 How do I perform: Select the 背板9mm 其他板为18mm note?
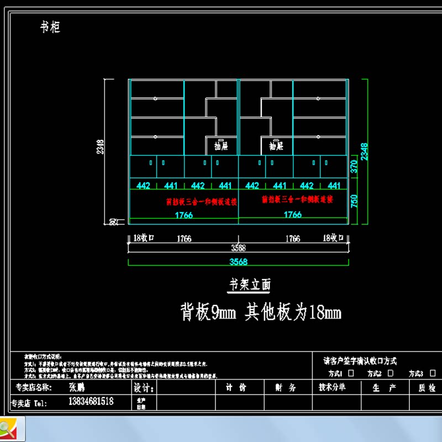(x=261, y=313)
